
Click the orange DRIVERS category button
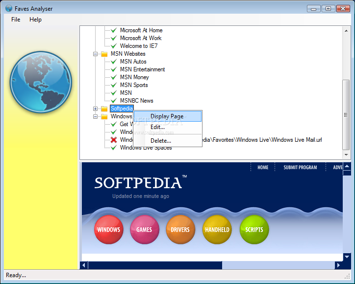(x=180, y=230)
